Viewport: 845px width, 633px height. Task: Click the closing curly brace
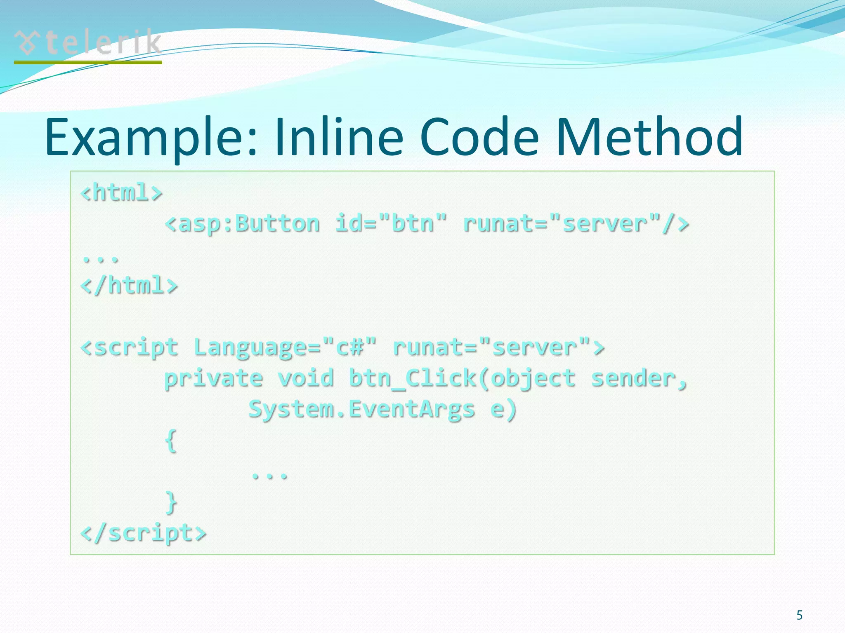(171, 502)
